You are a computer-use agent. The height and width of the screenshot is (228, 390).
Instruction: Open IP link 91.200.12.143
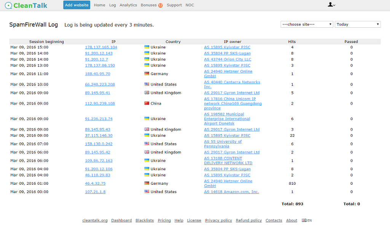tap(99, 53)
